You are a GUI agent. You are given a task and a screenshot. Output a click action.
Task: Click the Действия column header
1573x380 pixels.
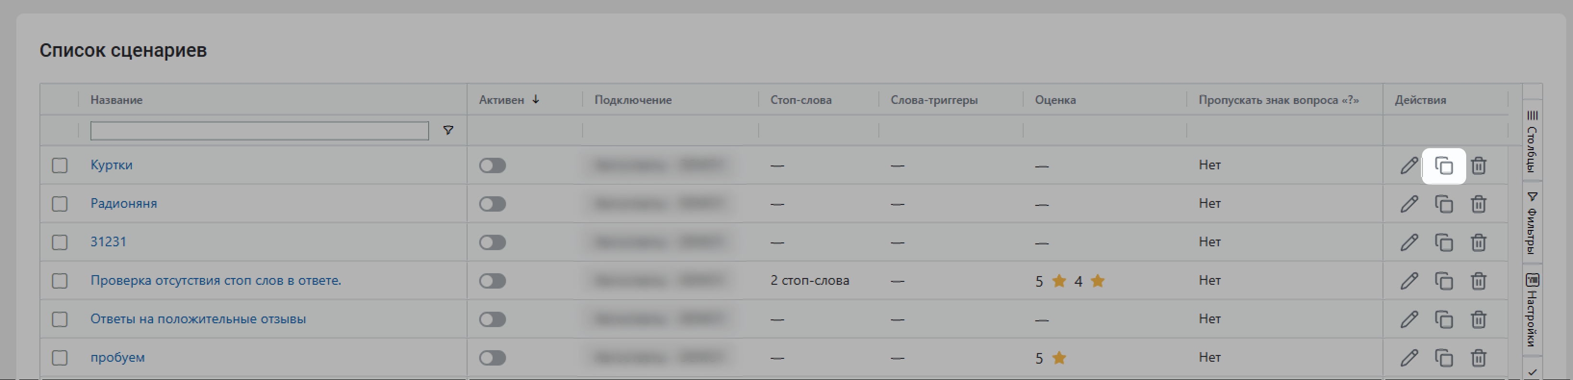click(x=1420, y=100)
